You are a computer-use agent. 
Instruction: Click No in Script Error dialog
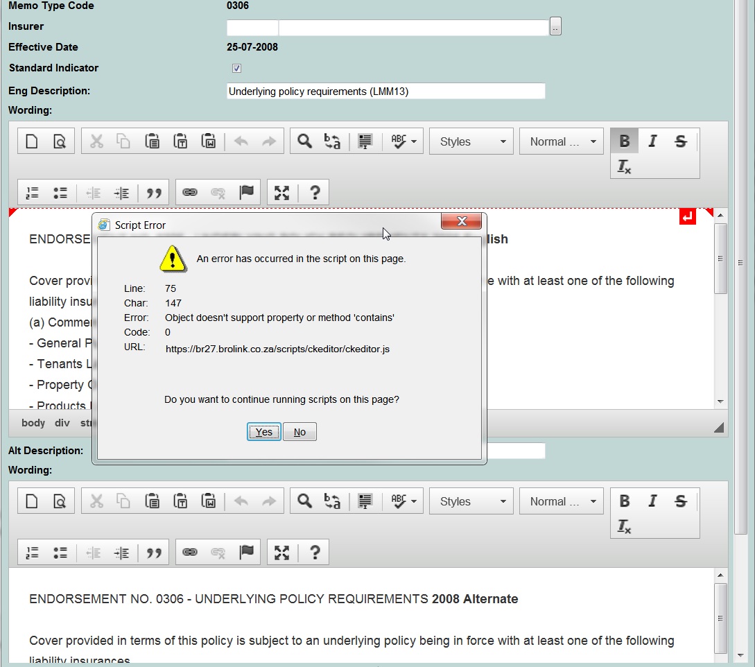click(300, 432)
